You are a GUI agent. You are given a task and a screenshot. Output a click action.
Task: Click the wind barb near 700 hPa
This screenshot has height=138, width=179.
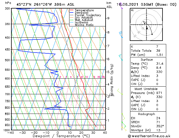pyautogui.click(x=120, y=92)
